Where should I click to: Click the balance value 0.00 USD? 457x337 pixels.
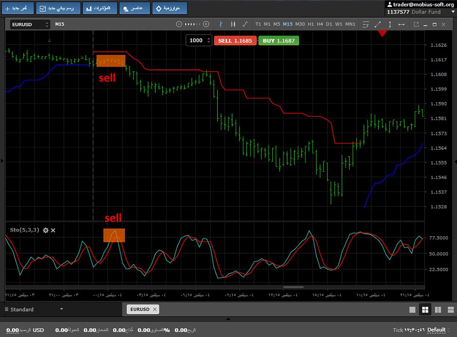tap(25, 330)
